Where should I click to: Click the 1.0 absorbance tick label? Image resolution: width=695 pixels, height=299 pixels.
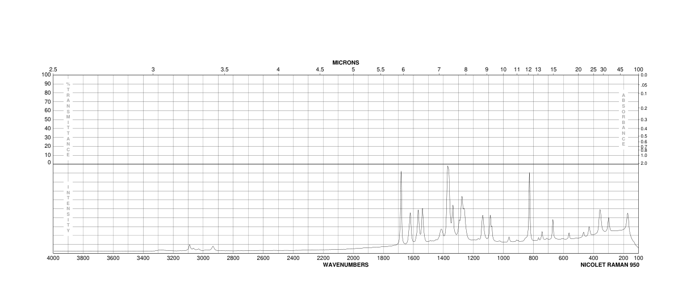coord(644,155)
